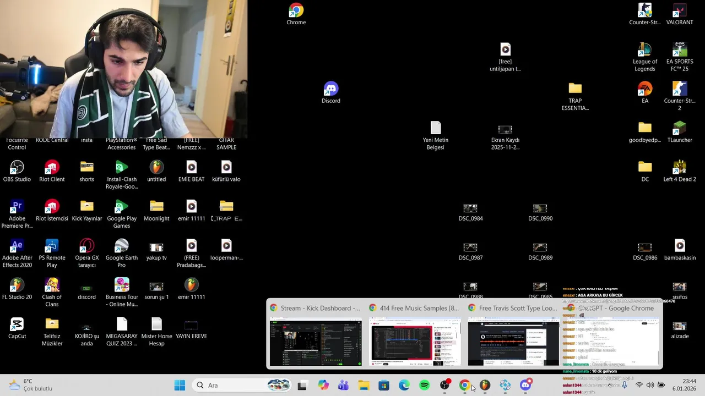Select the shorts folder

[86, 171]
